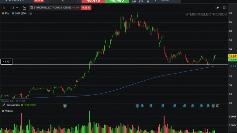Click the D marker just left of the info icon
Image resolution: width=237 pixels, height=133 pixels.
coord(213,106)
